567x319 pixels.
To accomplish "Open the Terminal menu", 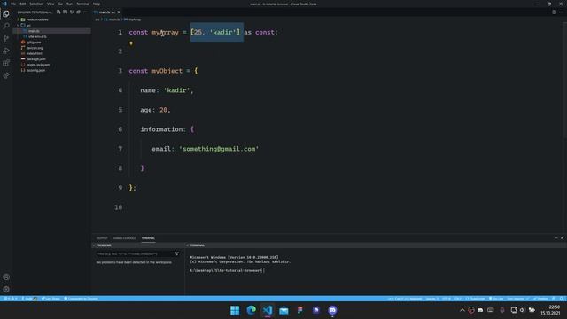I will coord(82,4).
